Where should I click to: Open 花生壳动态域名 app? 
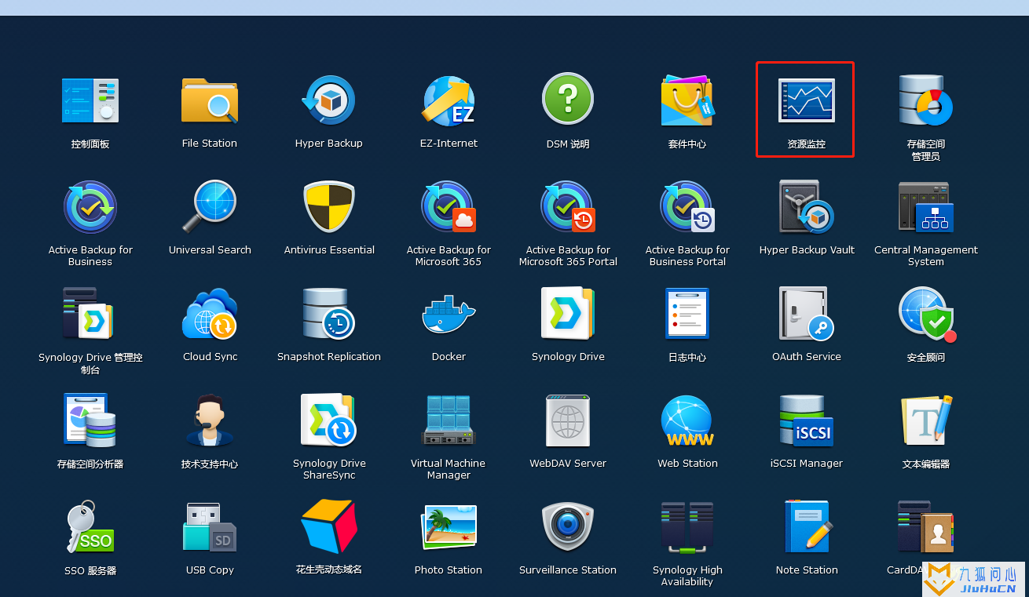tap(329, 526)
